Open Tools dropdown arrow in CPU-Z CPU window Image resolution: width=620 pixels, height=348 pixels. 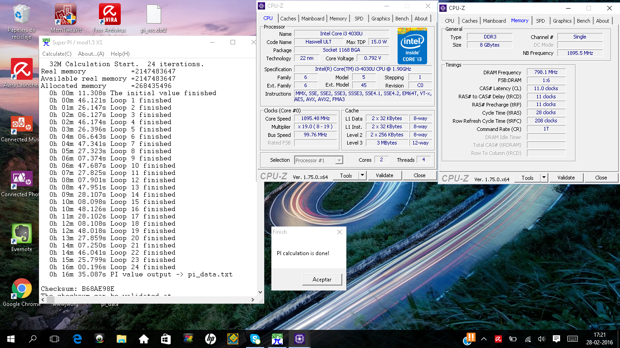(x=362, y=175)
